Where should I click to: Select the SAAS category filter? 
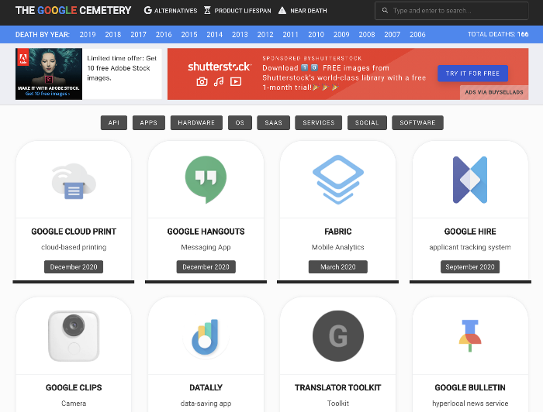[273, 122]
